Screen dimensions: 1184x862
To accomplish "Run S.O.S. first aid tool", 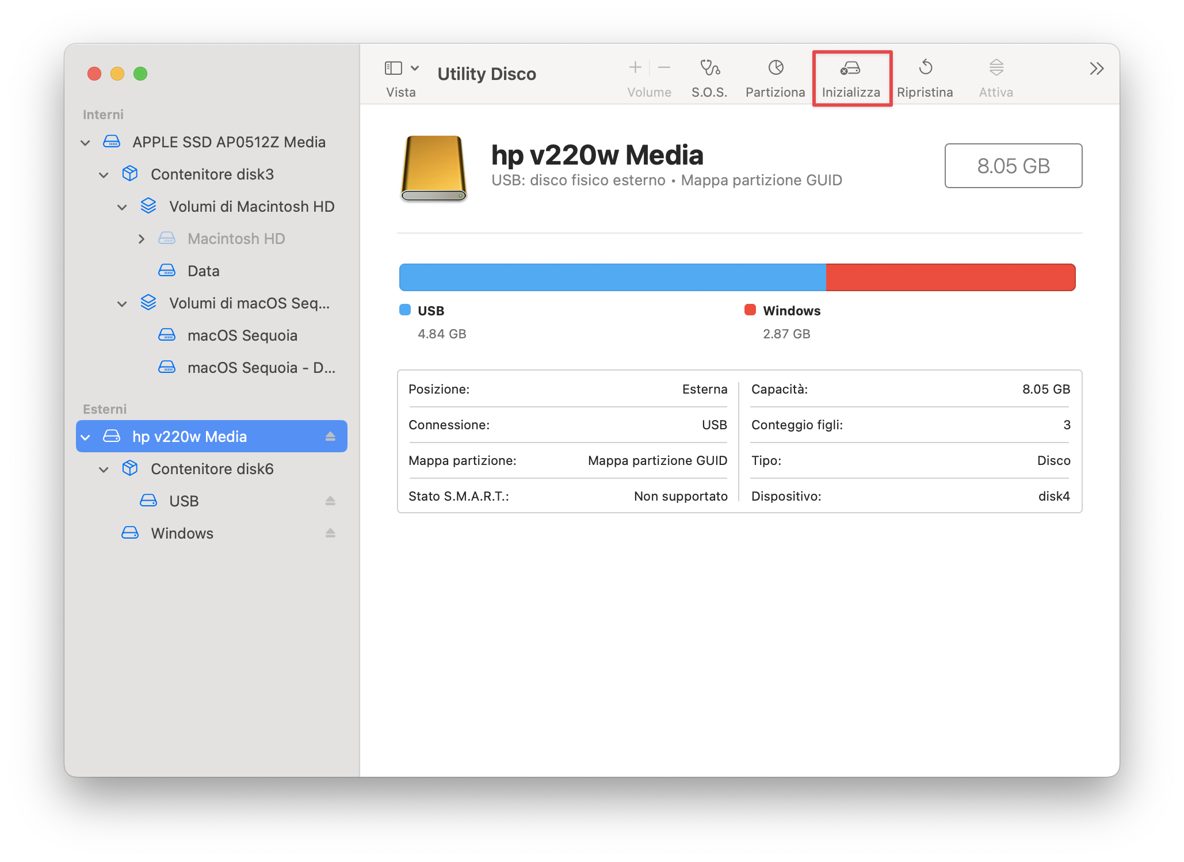I will coord(709,78).
